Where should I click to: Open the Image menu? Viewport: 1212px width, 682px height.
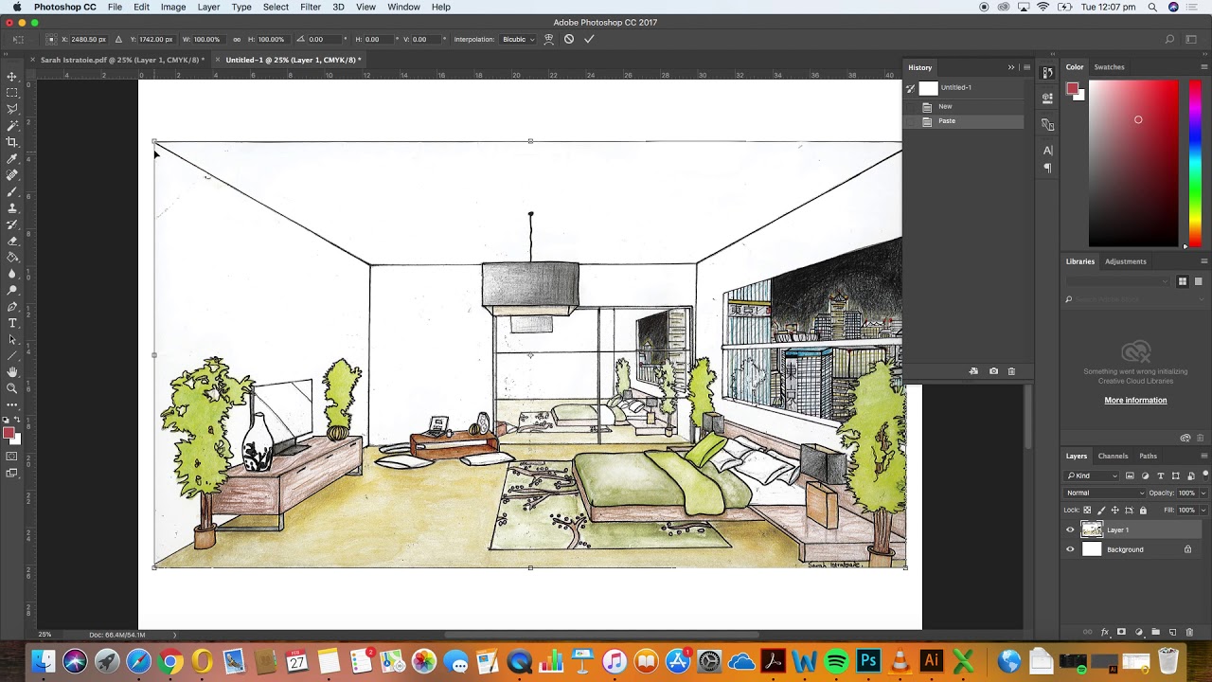click(173, 7)
